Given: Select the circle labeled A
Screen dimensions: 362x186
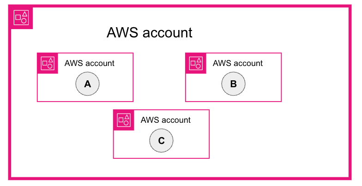Looking at the screenshot, I should (x=87, y=84).
